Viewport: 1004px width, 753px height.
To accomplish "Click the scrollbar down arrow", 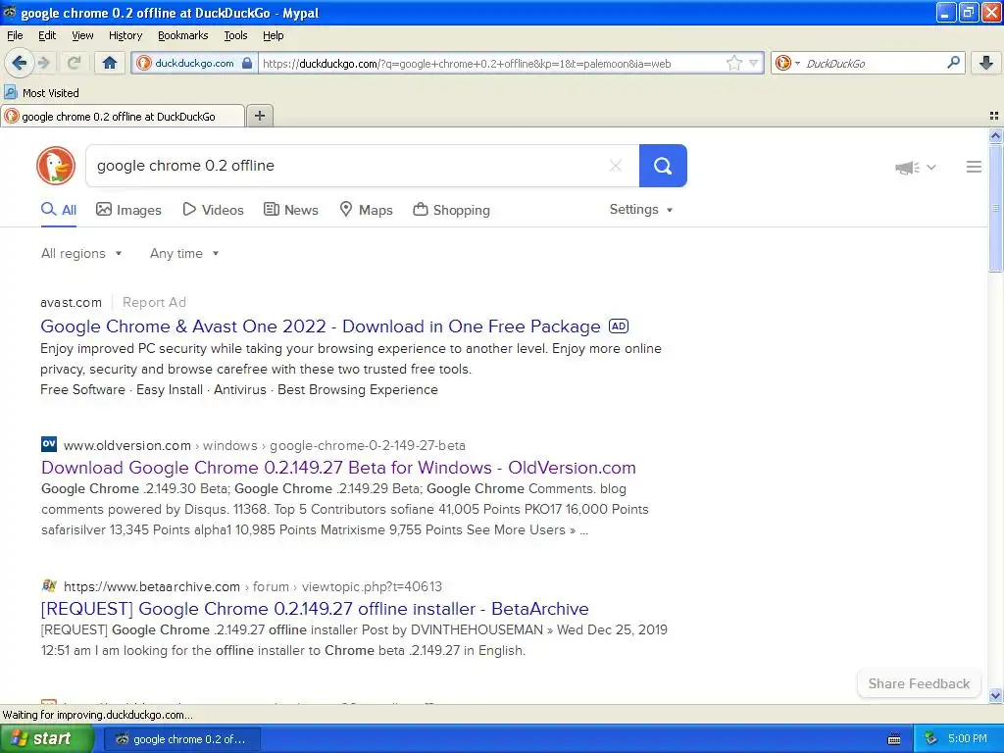I will [995, 695].
